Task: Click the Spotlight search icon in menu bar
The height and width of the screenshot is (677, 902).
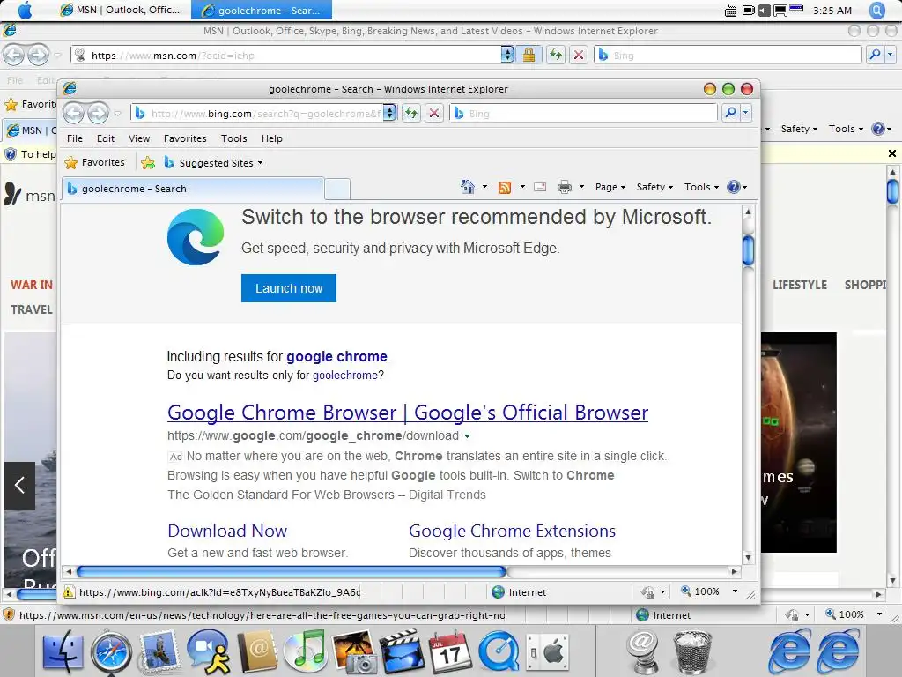Action: point(877,11)
